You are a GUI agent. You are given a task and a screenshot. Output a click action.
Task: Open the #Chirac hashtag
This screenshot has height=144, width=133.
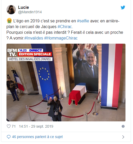[65, 27]
